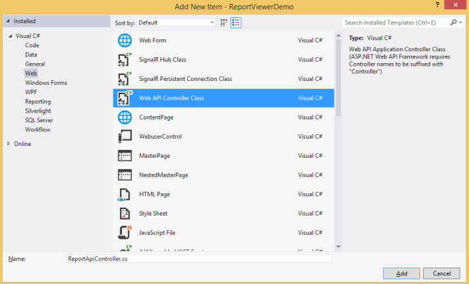The width and height of the screenshot is (469, 284).
Task: Click the Web API Controller Class icon
Action: click(x=124, y=98)
